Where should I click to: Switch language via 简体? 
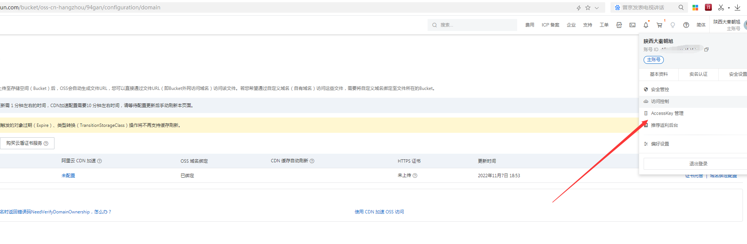[x=701, y=25]
